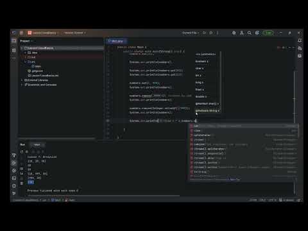Select the Run tool window label
The width and height of the screenshot is (308, 231).
click(x=22, y=144)
